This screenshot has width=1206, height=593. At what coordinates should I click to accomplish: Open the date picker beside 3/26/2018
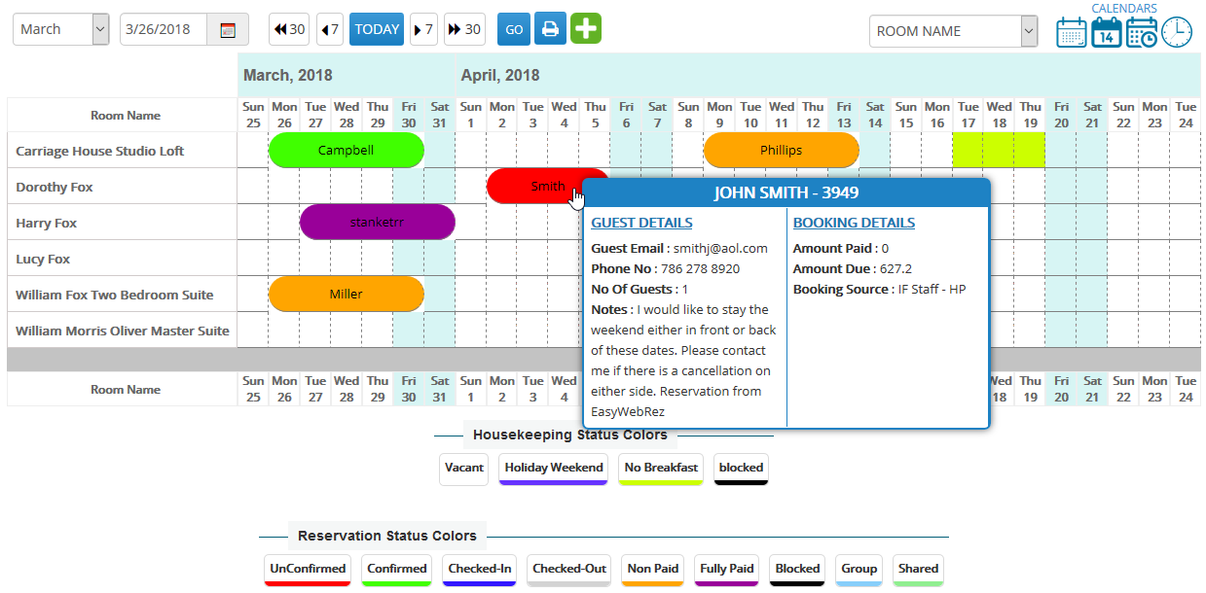(227, 29)
